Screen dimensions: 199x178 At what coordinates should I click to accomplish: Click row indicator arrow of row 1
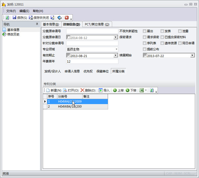pyautogui.click(x=45, y=101)
